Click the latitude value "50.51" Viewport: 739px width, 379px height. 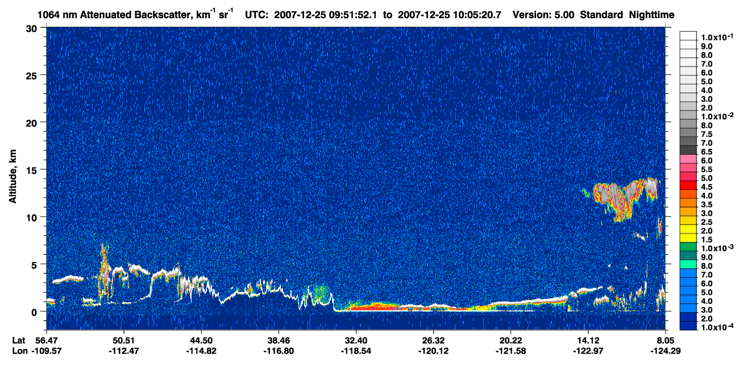(x=123, y=340)
